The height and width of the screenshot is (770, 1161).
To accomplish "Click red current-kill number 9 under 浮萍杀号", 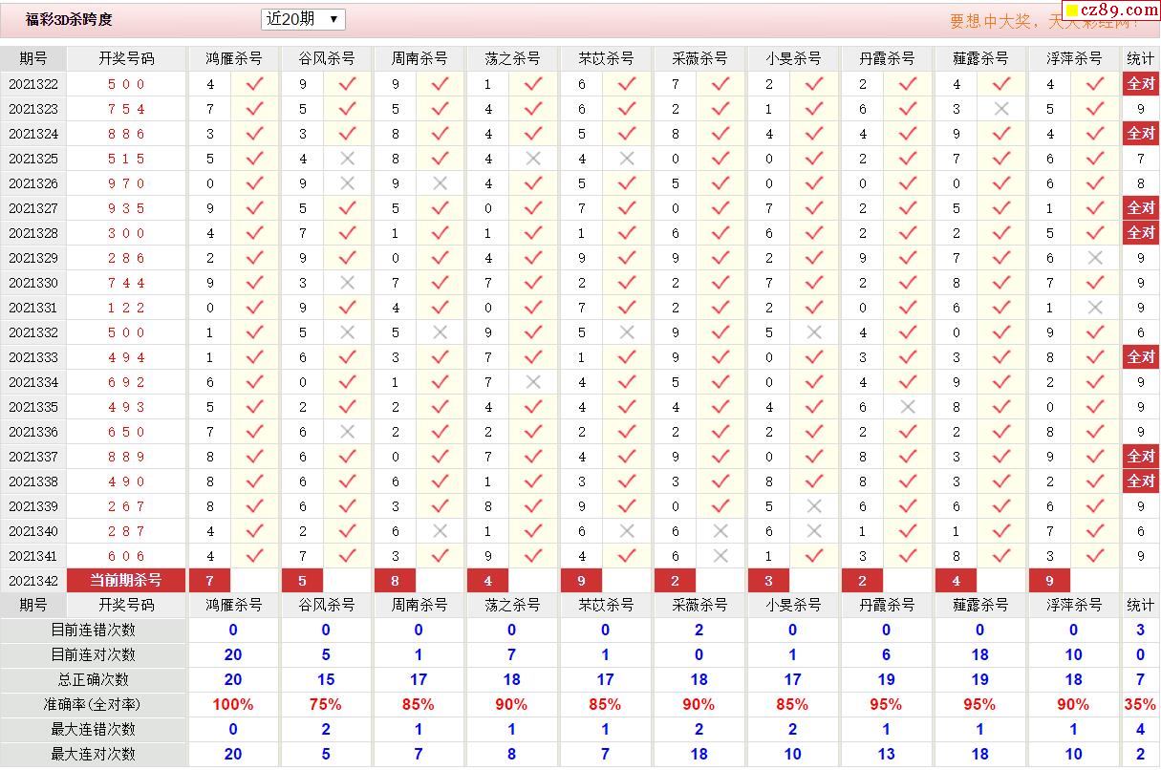I will [x=1050, y=581].
